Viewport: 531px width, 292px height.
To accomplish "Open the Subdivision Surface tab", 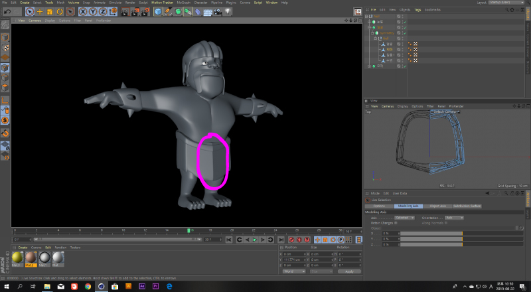I will coord(467,206).
